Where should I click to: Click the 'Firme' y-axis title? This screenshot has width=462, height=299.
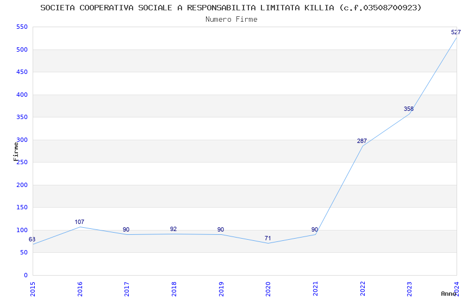tap(16, 152)
